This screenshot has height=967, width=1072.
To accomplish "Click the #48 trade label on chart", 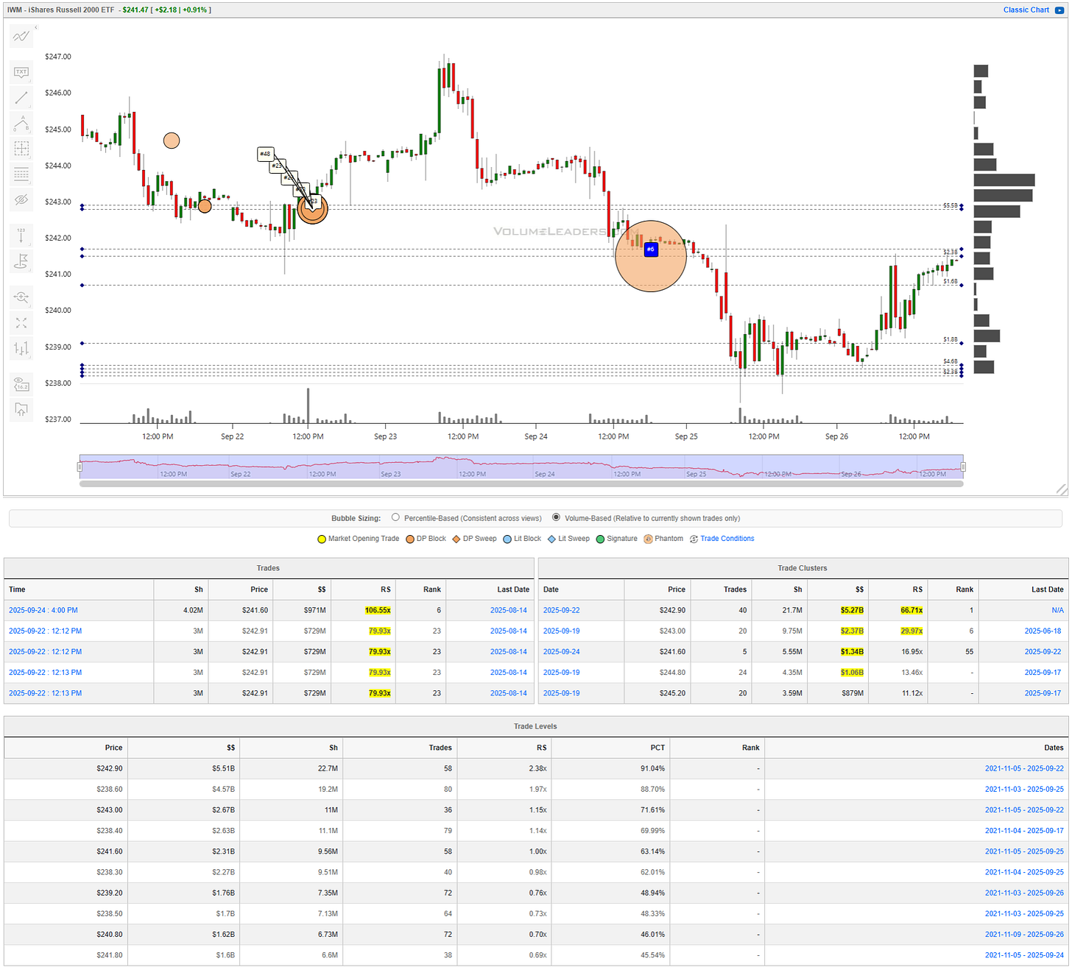I will (265, 154).
